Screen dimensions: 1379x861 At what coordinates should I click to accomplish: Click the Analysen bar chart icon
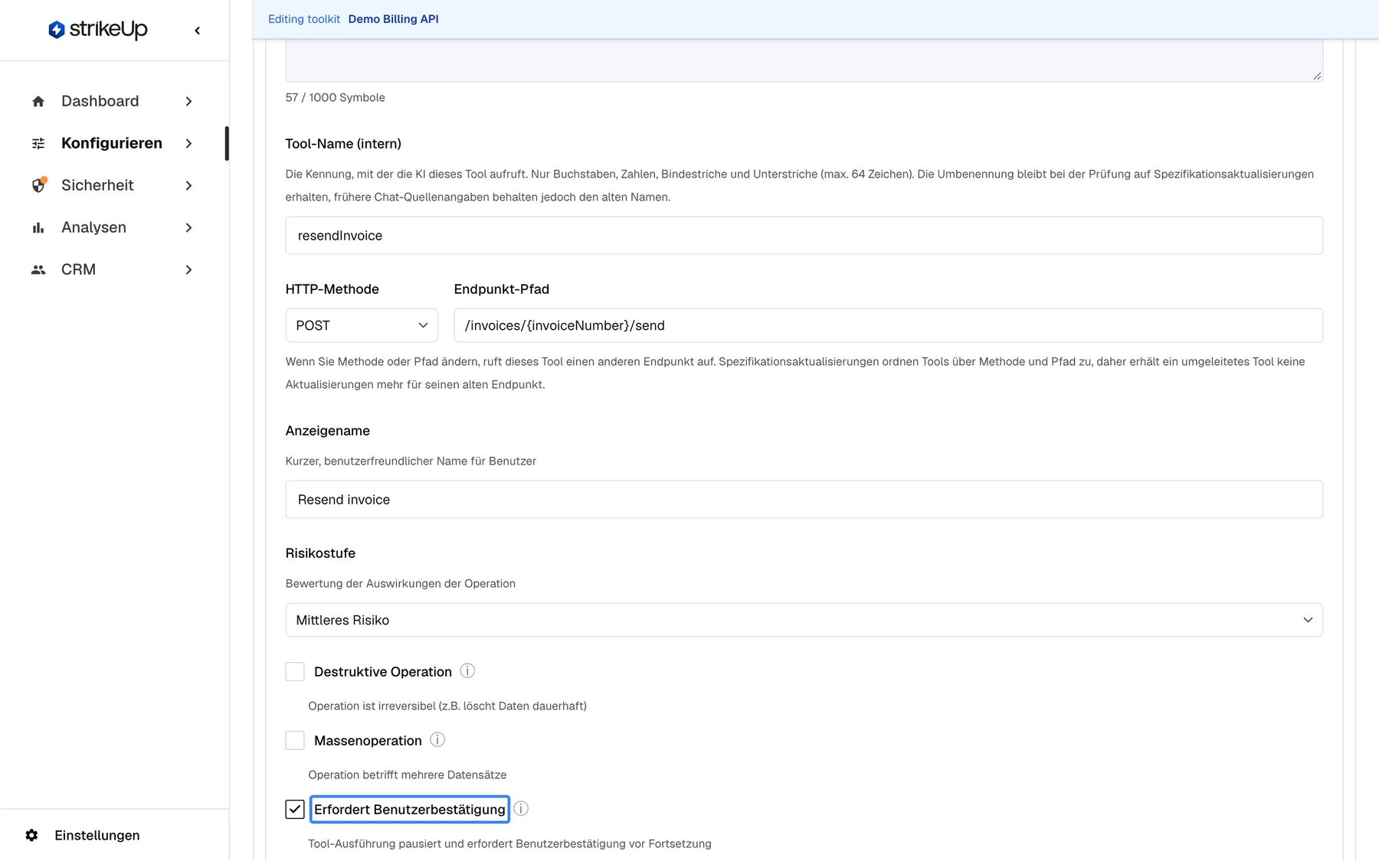pos(38,227)
